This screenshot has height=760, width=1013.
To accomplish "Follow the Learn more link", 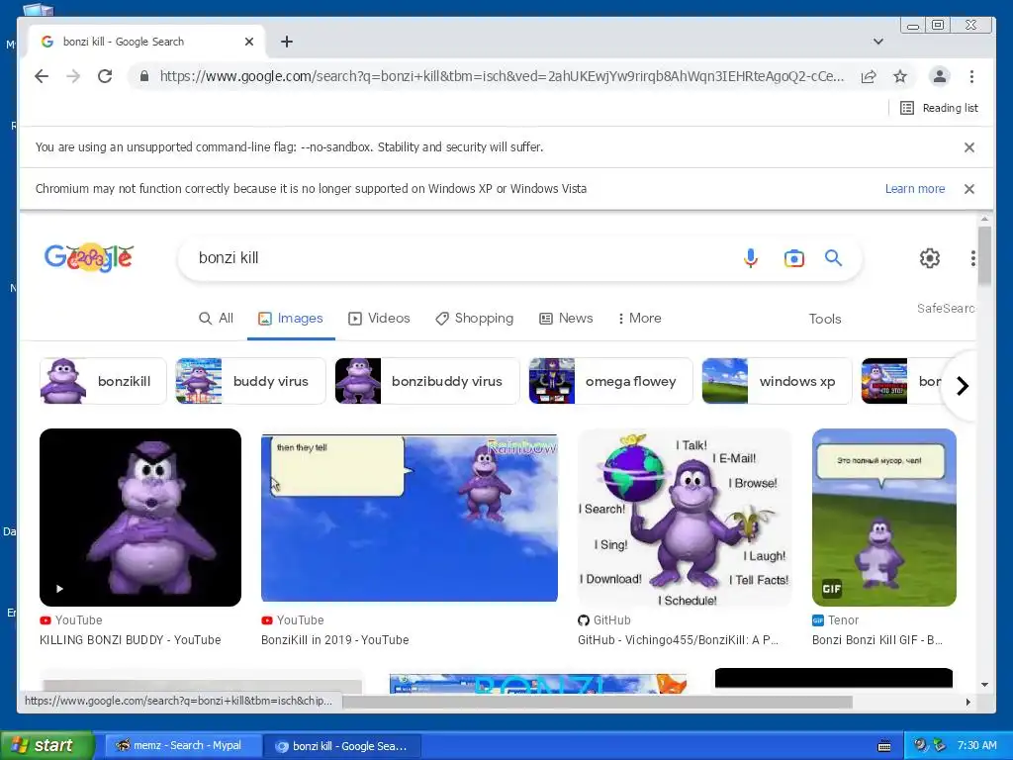I will (915, 189).
